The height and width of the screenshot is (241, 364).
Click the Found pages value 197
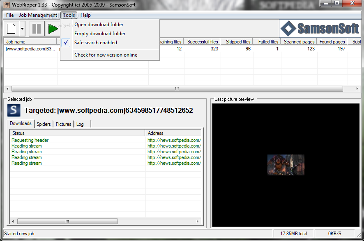pos(341,49)
